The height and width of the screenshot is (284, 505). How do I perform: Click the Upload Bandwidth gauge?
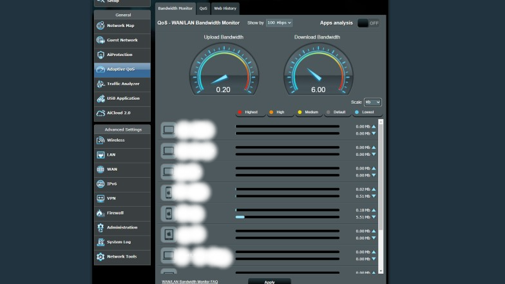224,70
